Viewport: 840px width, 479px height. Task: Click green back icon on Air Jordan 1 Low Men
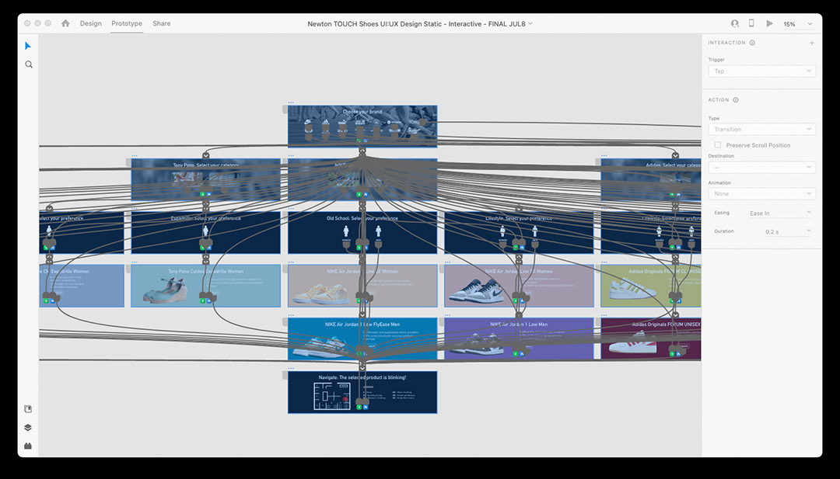pyautogui.click(x=516, y=355)
